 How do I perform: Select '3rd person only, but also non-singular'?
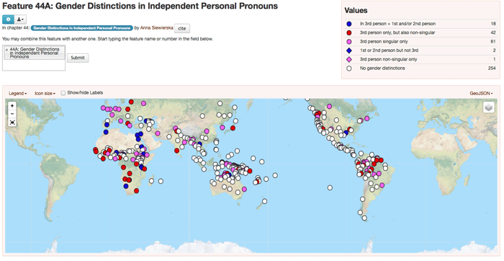[x=397, y=33]
